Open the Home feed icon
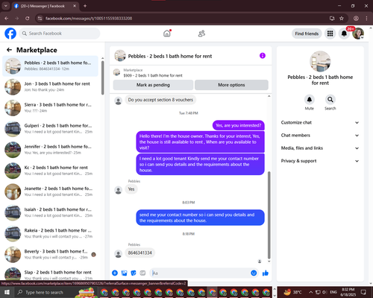 (x=167, y=34)
